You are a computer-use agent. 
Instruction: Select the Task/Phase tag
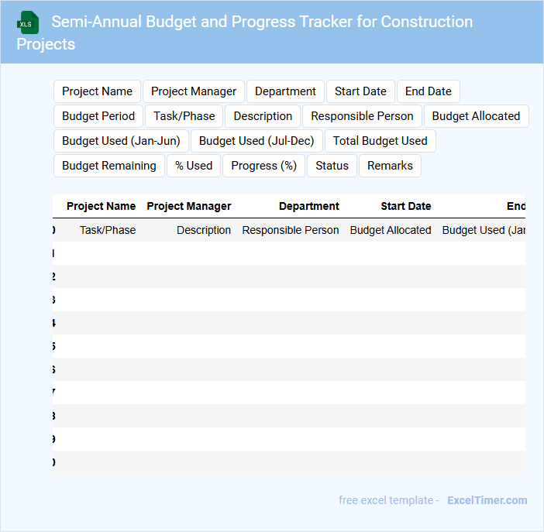[184, 116]
